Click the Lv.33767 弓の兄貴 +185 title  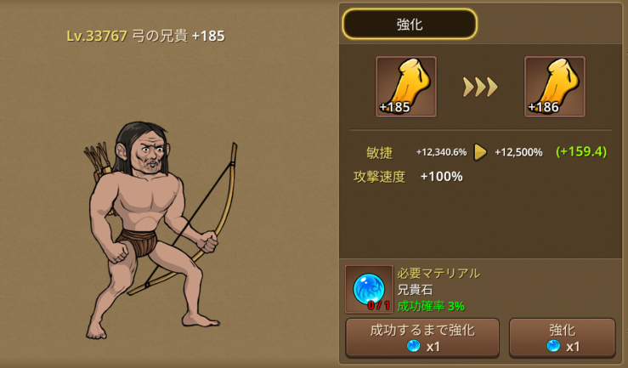pos(145,36)
